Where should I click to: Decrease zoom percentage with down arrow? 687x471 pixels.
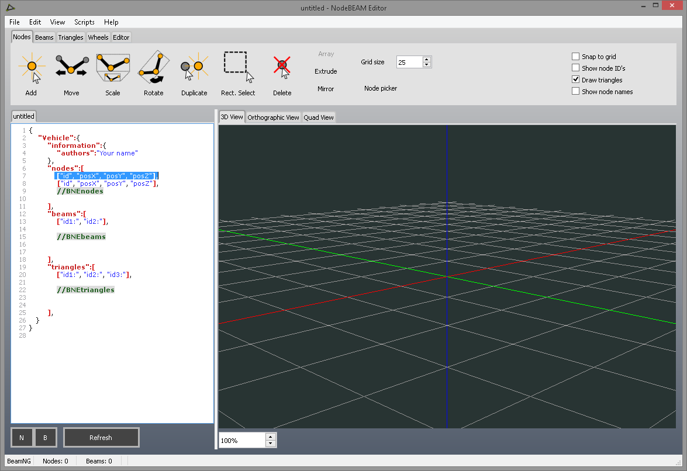pos(271,444)
